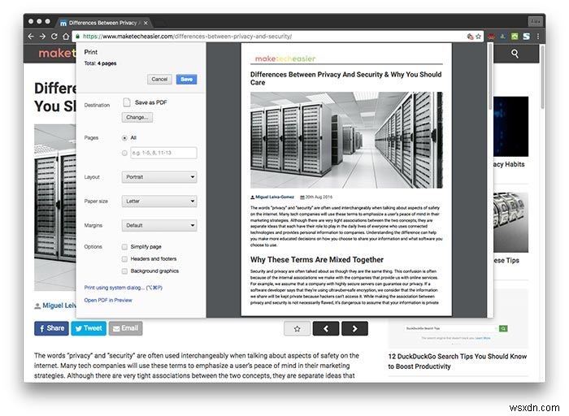
Task: Click maketecheasier logo on webpage header
Action: [x=57, y=54]
